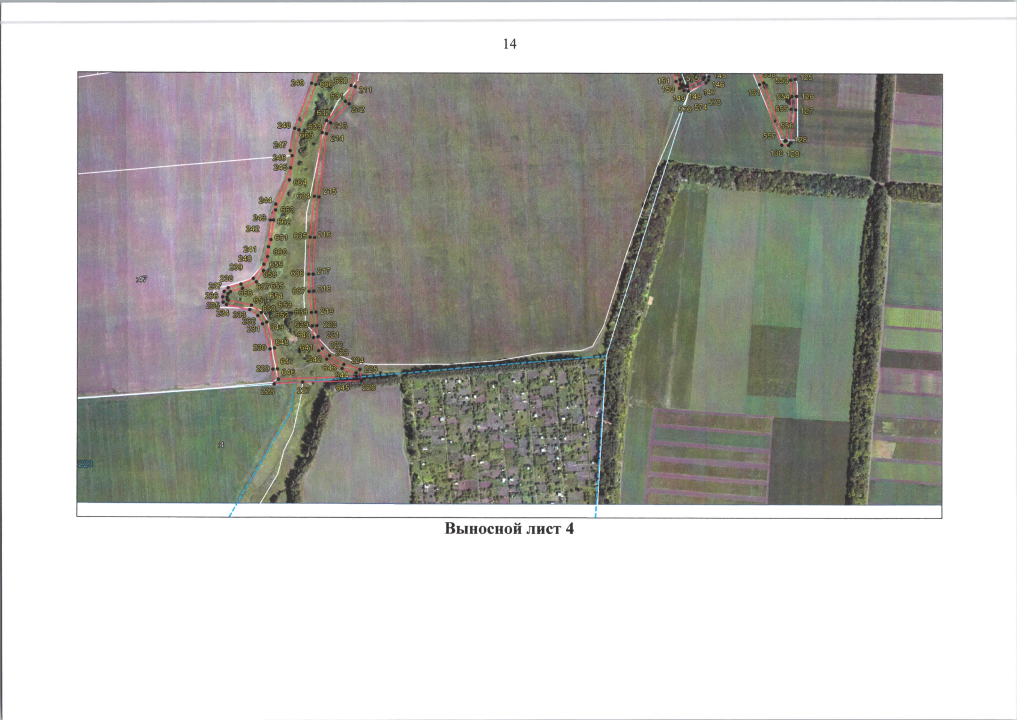This screenshot has width=1017, height=720.
Task: Click point label 230 on the map
Action: [x=259, y=348]
